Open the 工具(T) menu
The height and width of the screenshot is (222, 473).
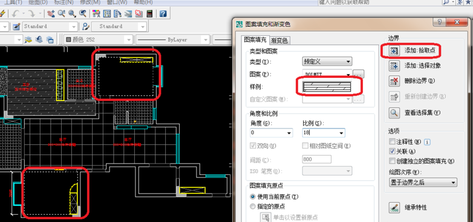13,2
